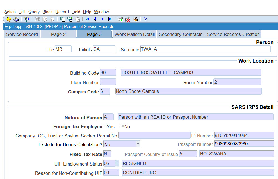Viewport: 278px width, 179px height.
Task: Open the Query menu
Action: point(34,12)
